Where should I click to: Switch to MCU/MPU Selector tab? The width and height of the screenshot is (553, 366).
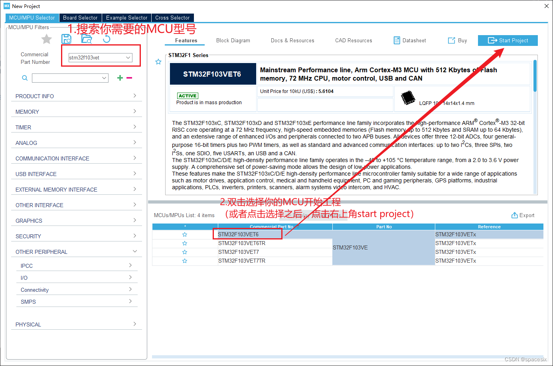32,18
